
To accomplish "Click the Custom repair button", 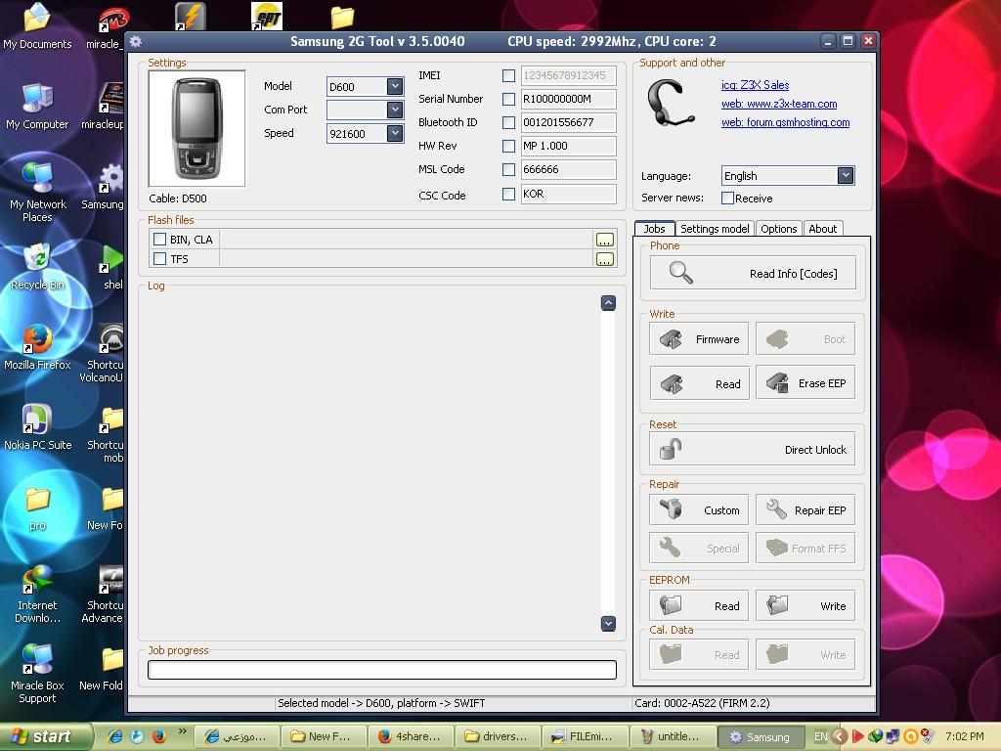I will pyautogui.click(x=699, y=509).
